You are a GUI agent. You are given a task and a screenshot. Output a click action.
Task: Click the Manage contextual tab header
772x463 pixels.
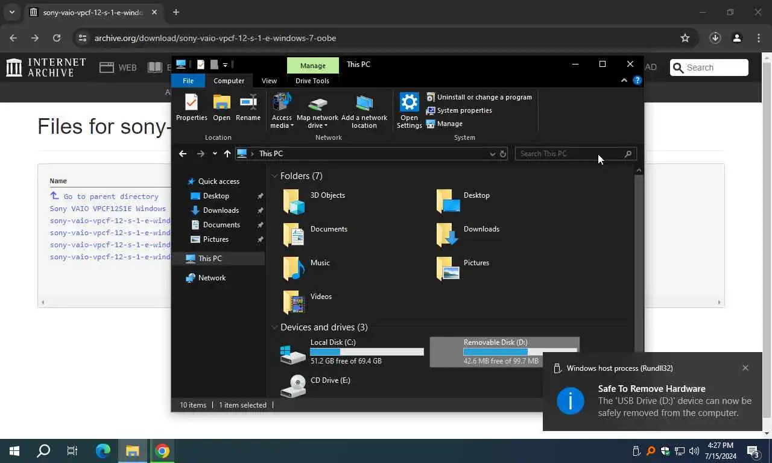tap(312, 65)
